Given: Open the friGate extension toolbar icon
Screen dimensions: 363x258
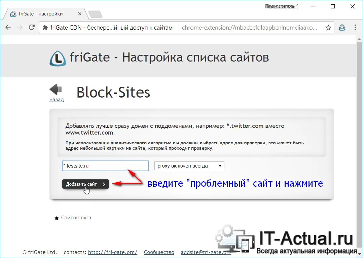Looking at the screenshot, I should pyautogui.click(x=342, y=28).
